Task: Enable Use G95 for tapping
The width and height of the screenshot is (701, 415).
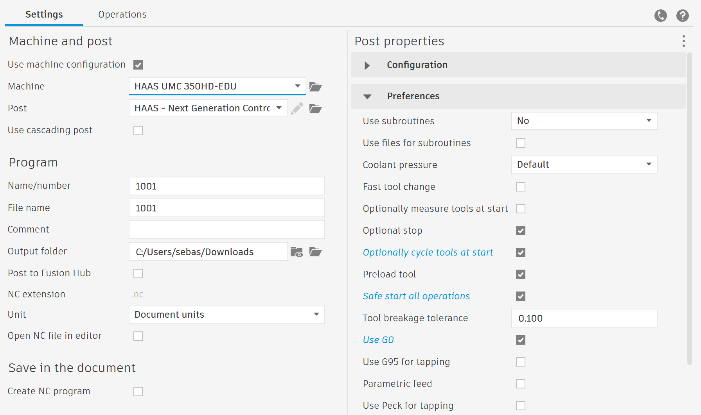Action: click(521, 362)
